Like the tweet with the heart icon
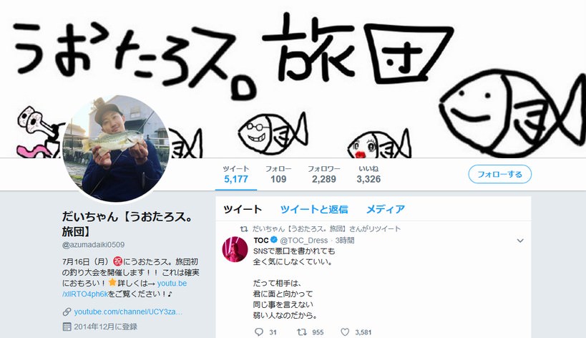 coord(345,332)
